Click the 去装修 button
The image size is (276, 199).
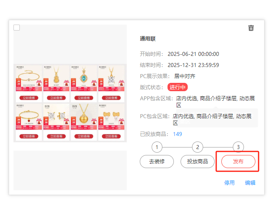pyautogui.click(x=157, y=161)
